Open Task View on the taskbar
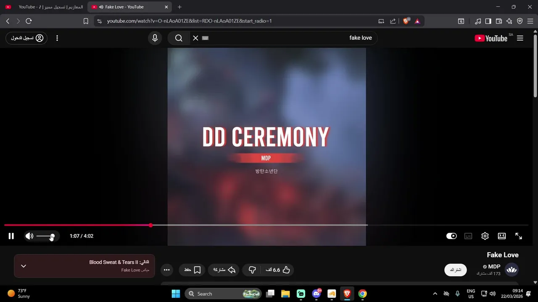Screen dimensions: 538x302 coord(270,294)
